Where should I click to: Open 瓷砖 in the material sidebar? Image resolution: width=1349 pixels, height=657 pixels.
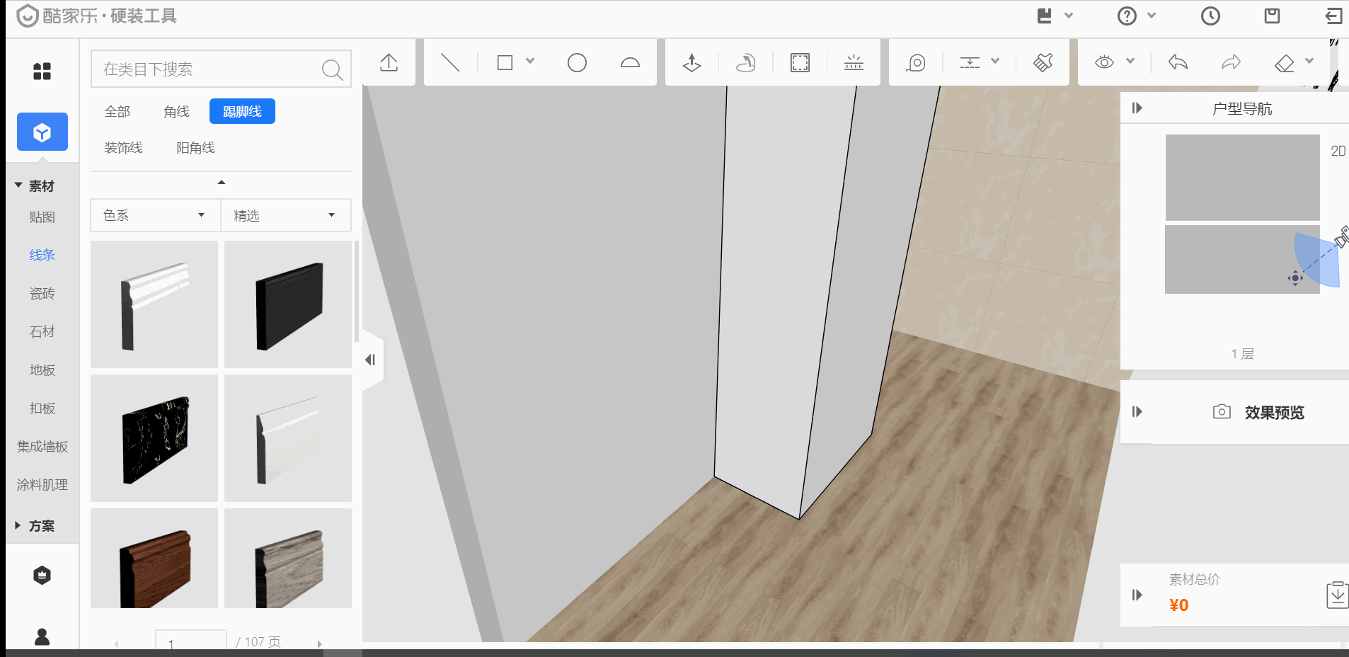pos(42,294)
